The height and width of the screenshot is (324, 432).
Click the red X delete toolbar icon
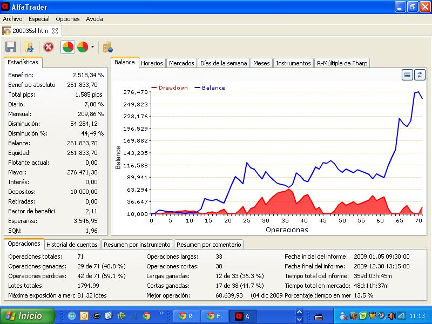[x=49, y=47]
